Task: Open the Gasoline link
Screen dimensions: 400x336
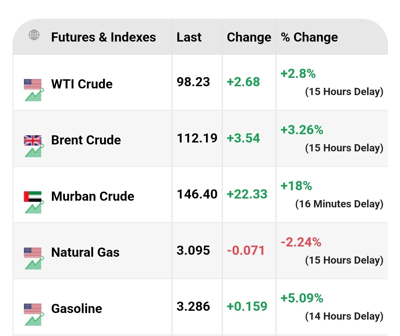Action: 76,309
